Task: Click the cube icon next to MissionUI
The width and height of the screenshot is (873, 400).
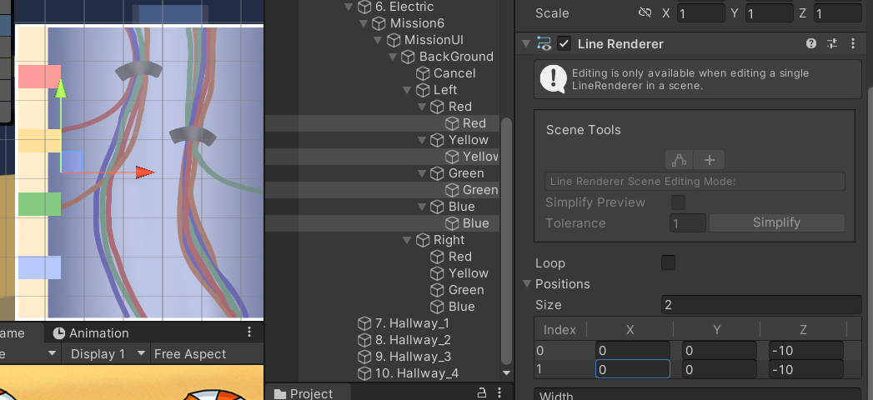Action: (393, 40)
